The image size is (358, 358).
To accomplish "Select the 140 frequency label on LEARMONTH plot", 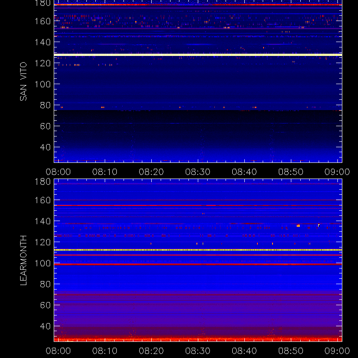I will pyautogui.click(x=43, y=221).
